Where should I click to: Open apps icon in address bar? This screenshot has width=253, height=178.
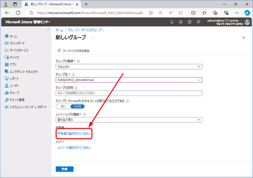pos(151,13)
